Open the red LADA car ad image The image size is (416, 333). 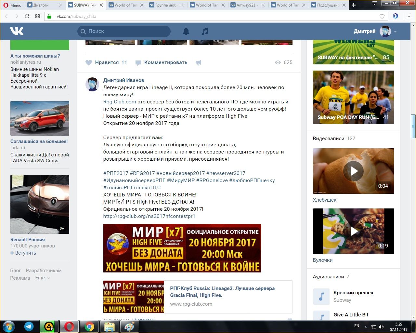(x=40, y=118)
